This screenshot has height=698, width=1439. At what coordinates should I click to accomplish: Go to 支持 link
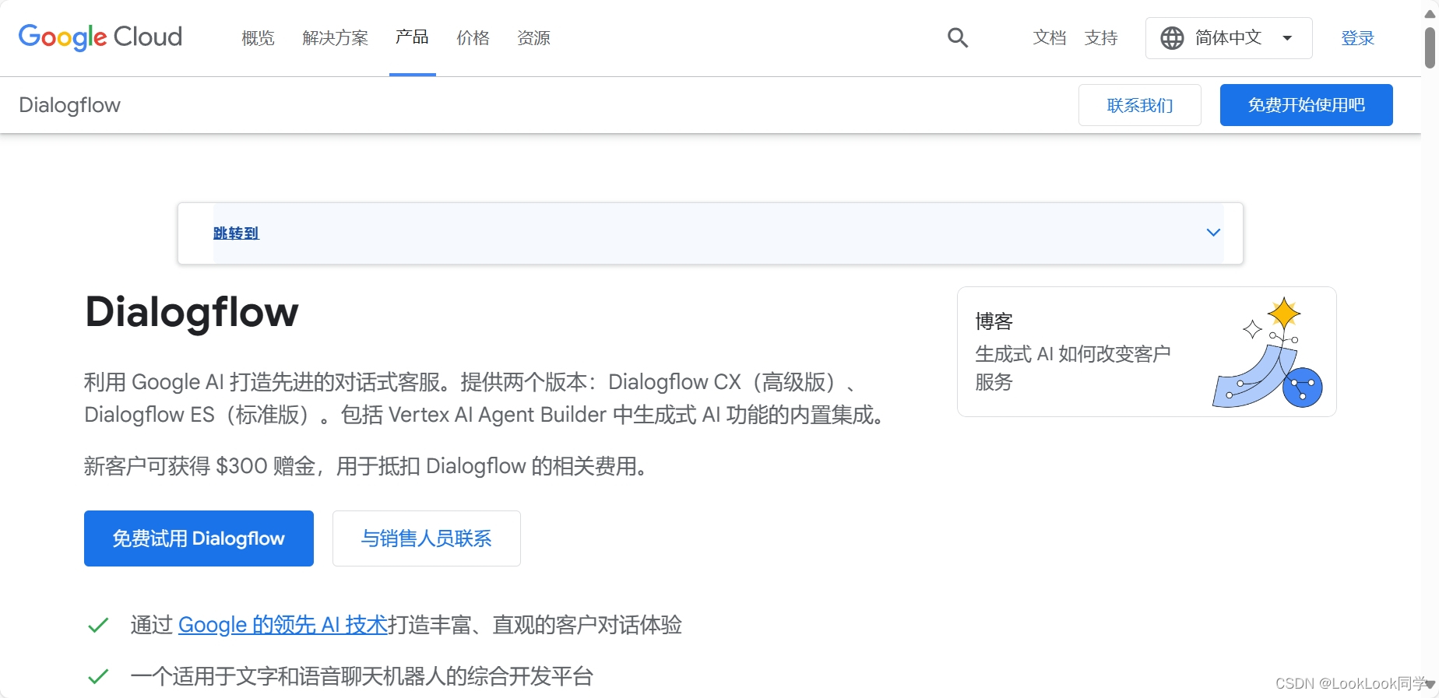pyautogui.click(x=1101, y=37)
